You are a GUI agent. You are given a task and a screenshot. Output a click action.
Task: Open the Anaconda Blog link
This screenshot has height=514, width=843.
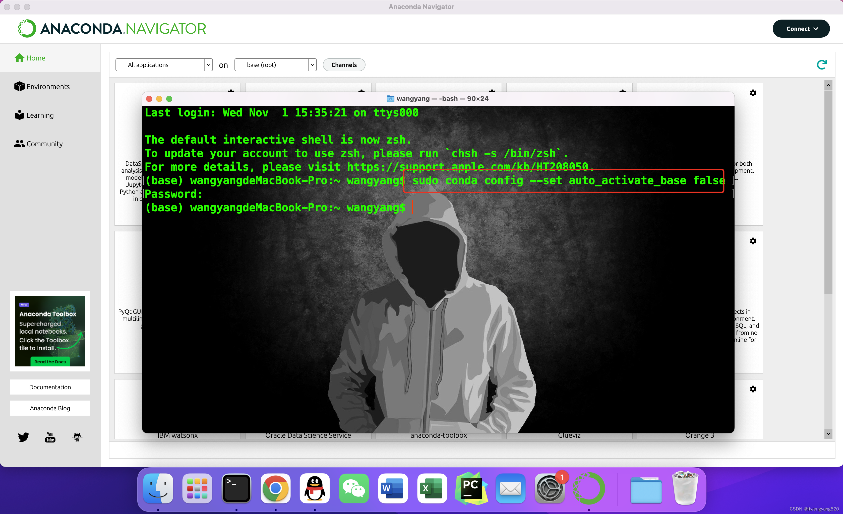pos(50,408)
